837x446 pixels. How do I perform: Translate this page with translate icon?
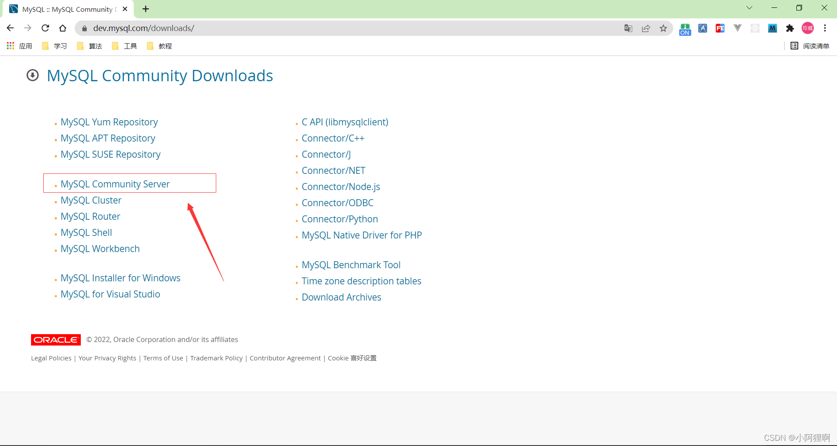tap(628, 28)
